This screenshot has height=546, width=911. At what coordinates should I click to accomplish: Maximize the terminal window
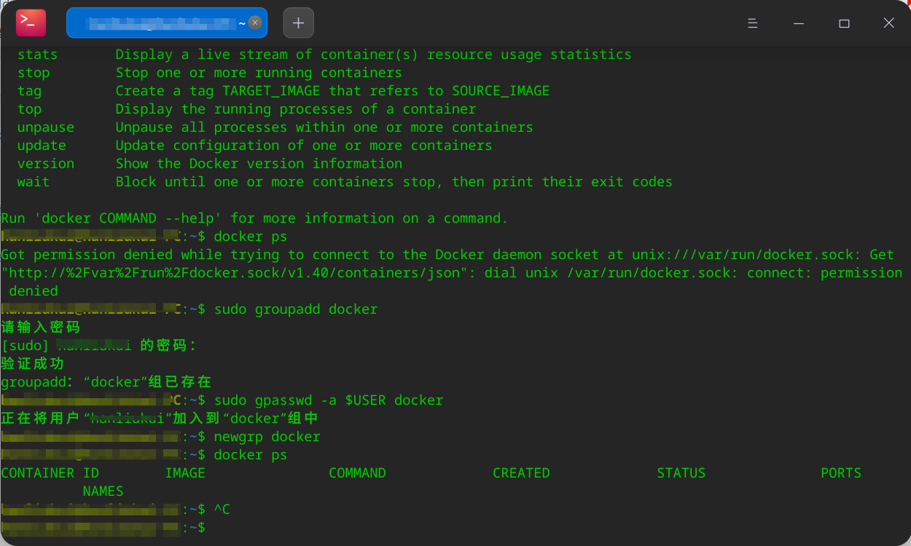point(844,23)
